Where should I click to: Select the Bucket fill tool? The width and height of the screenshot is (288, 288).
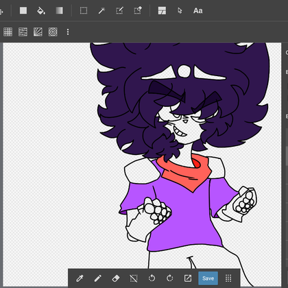click(41, 10)
